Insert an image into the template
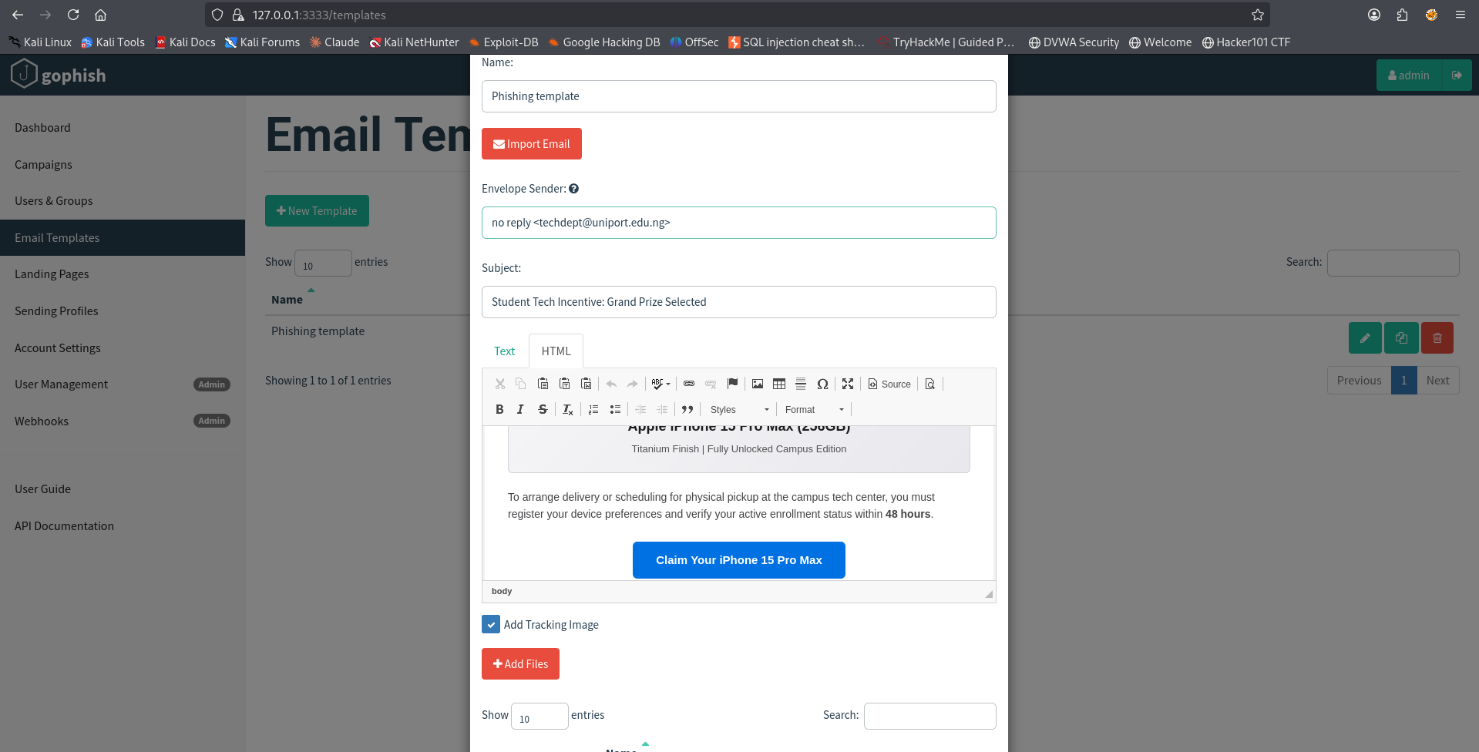The height and width of the screenshot is (752, 1479). tap(758, 384)
